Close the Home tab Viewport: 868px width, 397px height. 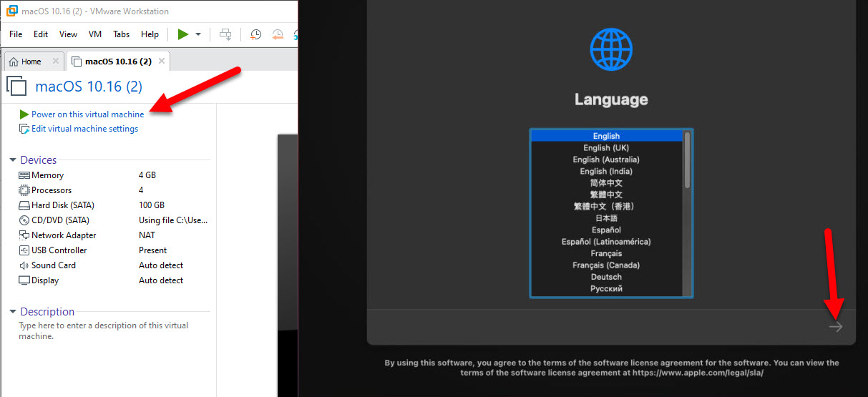(x=56, y=62)
